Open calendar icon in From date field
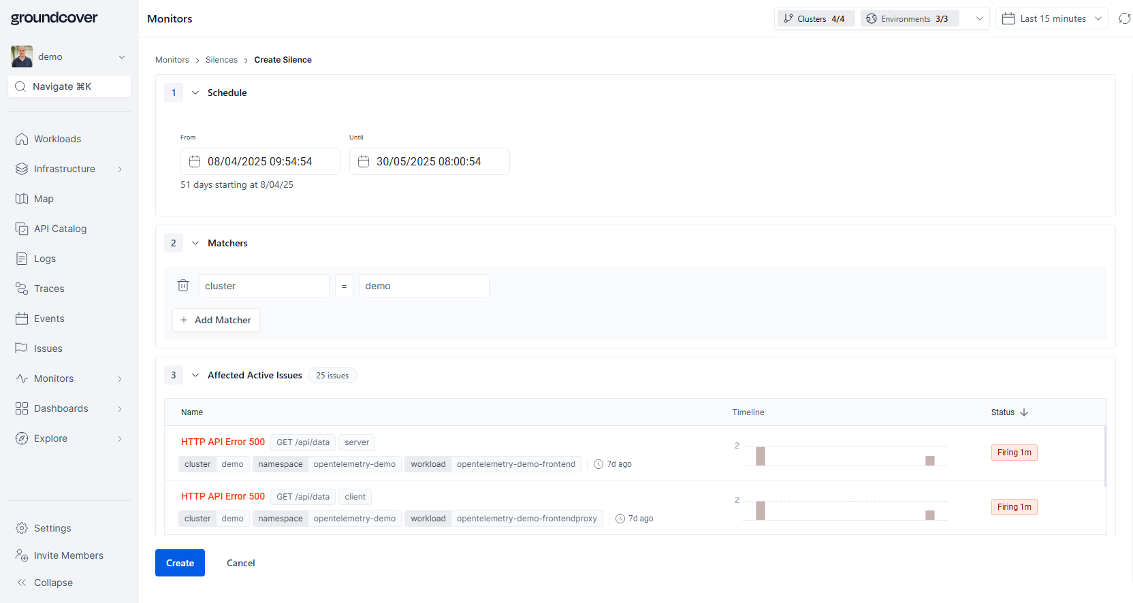 point(195,161)
